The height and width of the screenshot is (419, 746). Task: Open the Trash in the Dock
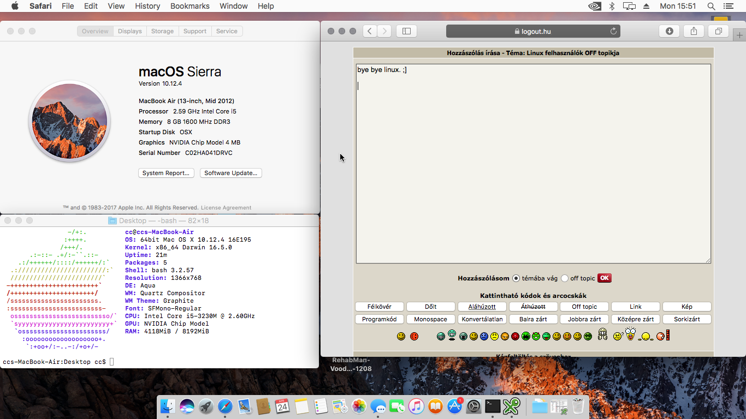pyautogui.click(x=578, y=406)
